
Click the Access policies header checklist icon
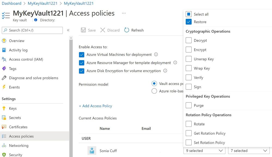pos(6,15)
